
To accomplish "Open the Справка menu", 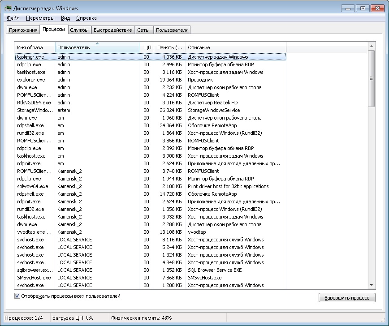I will tap(86, 18).
